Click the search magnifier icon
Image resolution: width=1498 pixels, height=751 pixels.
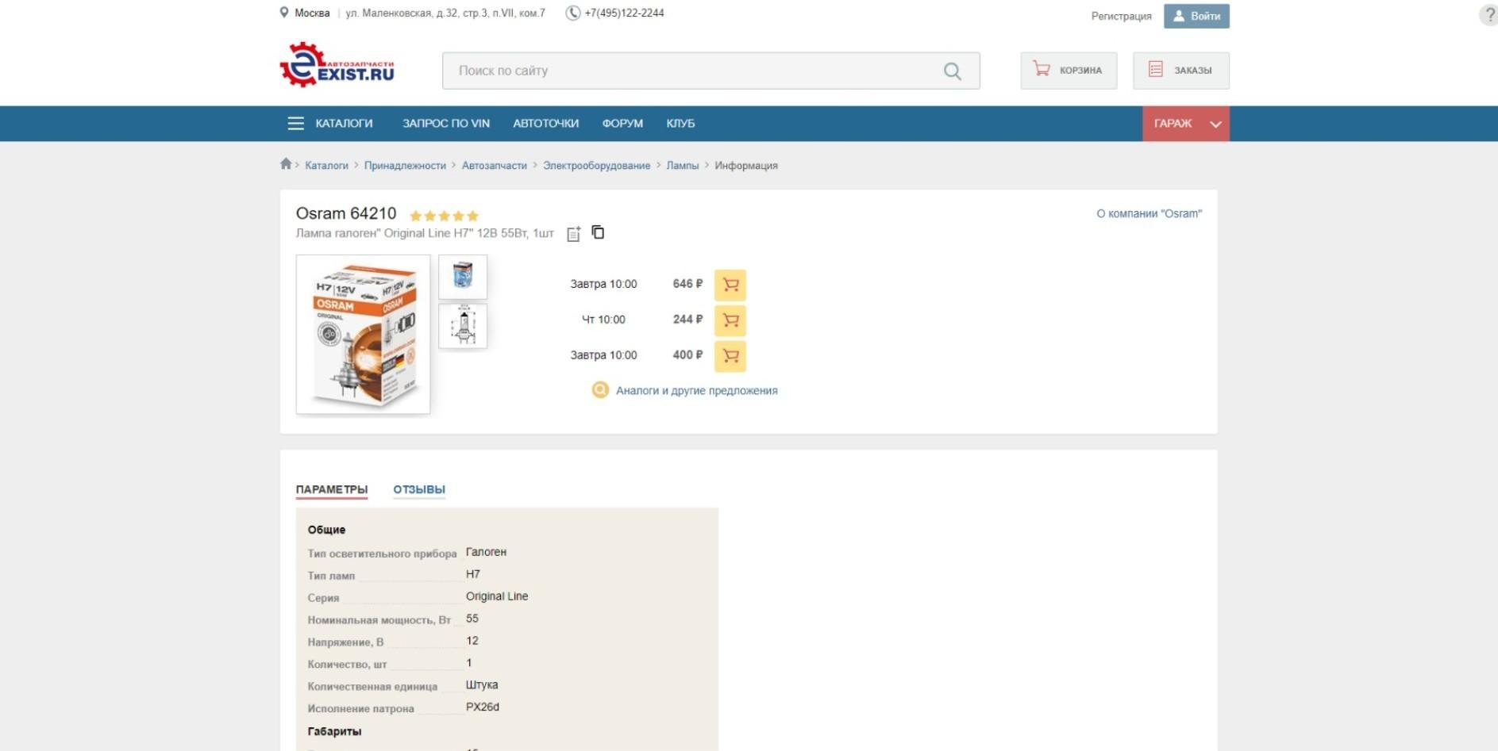click(952, 71)
